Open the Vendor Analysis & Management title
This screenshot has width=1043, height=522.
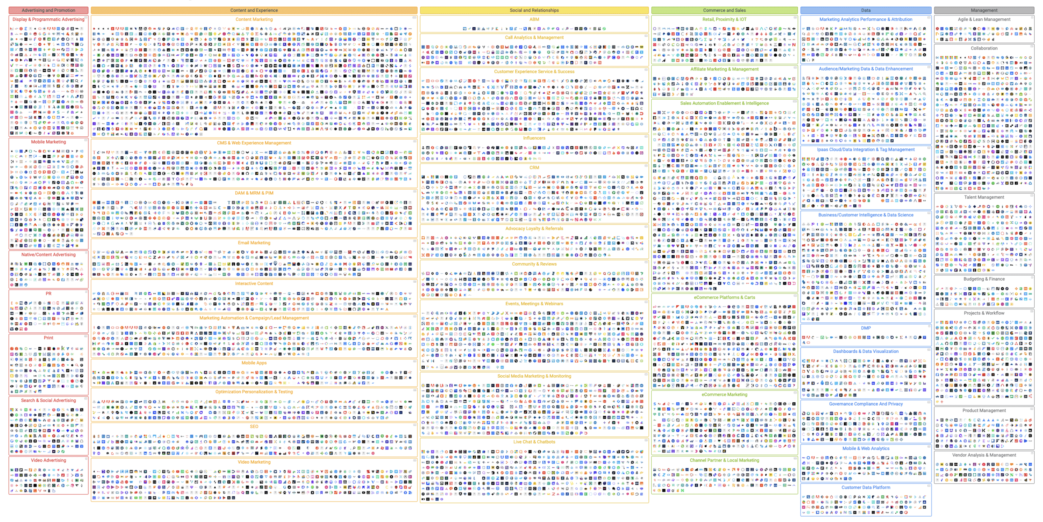tap(984, 455)
